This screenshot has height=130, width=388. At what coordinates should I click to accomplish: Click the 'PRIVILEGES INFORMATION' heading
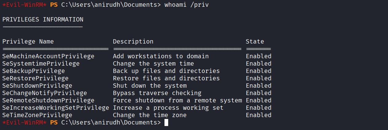tap(43, 20)
